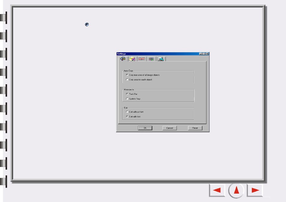Select Exit with hint option

point(133,117)
